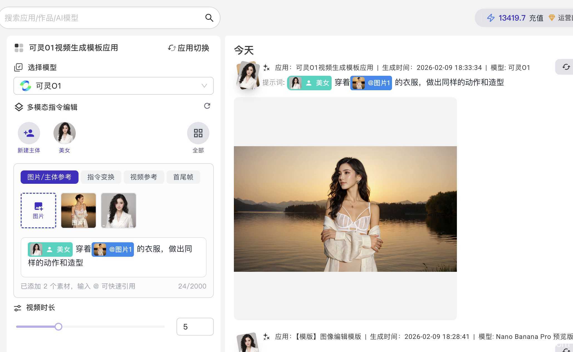This screenshot has height=352, width=573.
Task: Select the 美女 subject avatar
Action: [64, 133]
